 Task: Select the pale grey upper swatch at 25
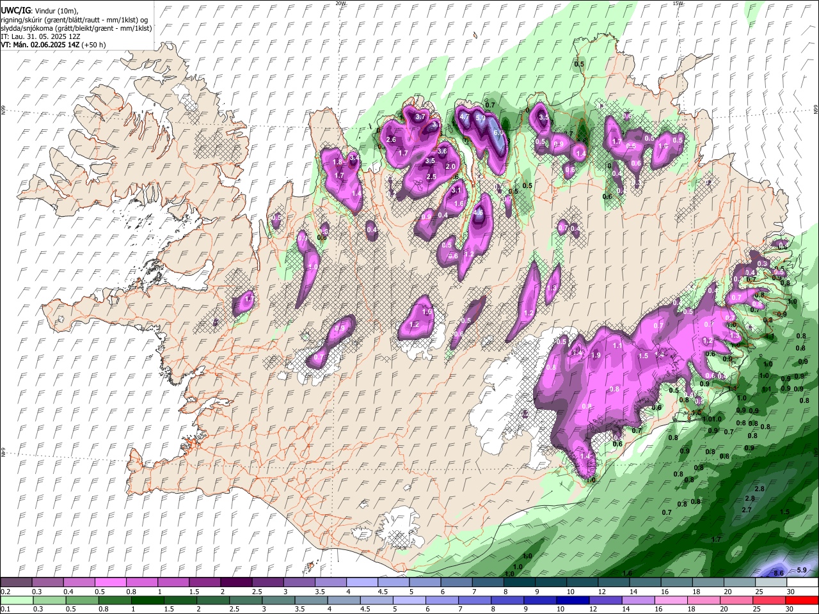[x=770, y=583]
